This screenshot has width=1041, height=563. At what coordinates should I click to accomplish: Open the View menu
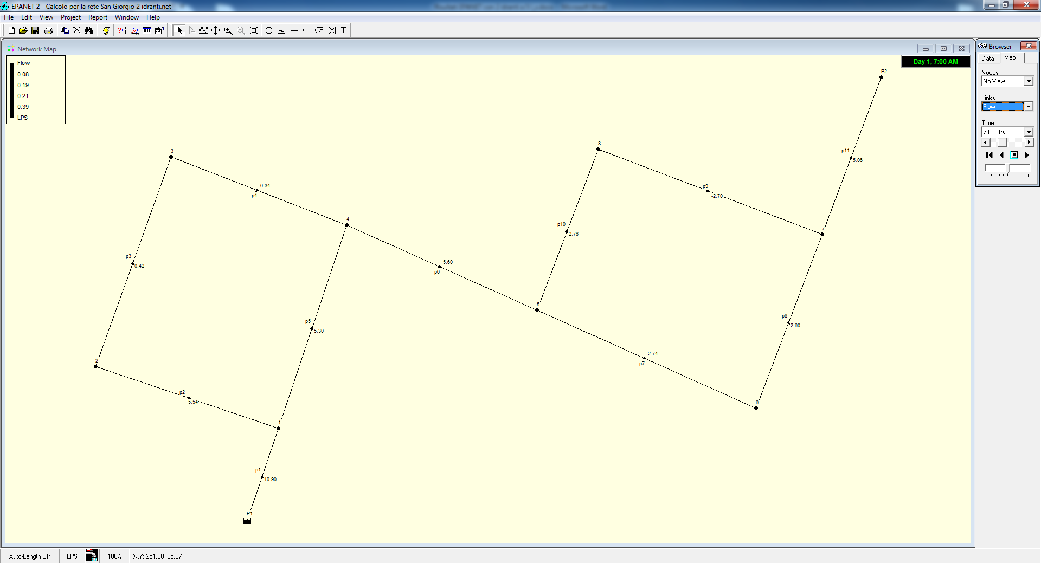(x=46, y=17)
